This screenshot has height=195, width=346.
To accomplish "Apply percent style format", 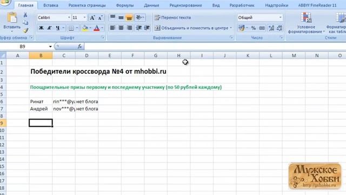I will pyautogui.click(x=254, y=28).
